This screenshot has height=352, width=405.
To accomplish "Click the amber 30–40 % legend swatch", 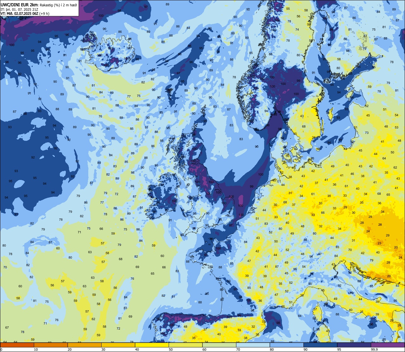I will 118,345.
